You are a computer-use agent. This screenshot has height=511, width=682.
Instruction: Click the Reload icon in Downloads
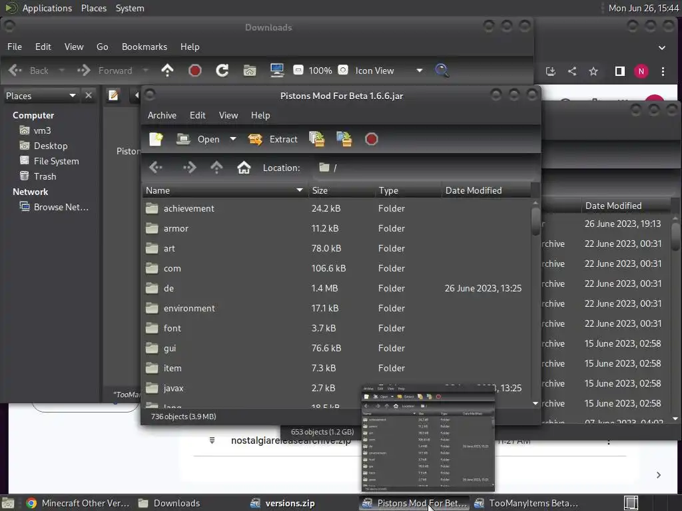click(222, 71)
